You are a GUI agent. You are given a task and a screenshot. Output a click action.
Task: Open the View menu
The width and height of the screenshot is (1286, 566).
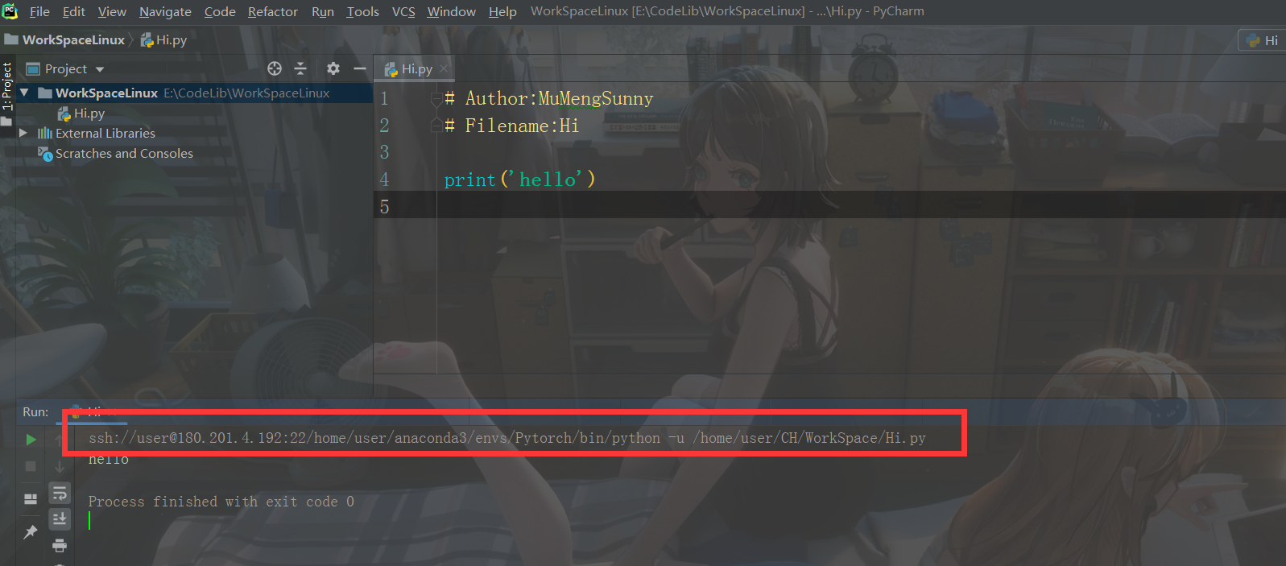112,11
